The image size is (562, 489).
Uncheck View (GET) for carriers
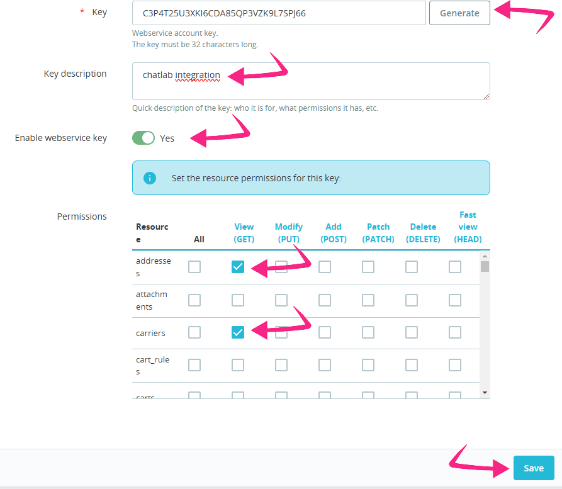click(x=238, y=332)
